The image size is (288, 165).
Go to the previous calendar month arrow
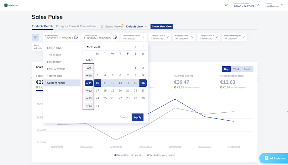pos(135,47)
